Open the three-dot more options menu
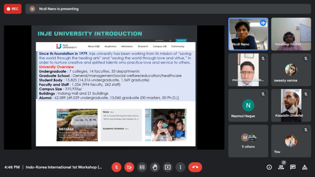The image size is (315, 177). (180, 167)
